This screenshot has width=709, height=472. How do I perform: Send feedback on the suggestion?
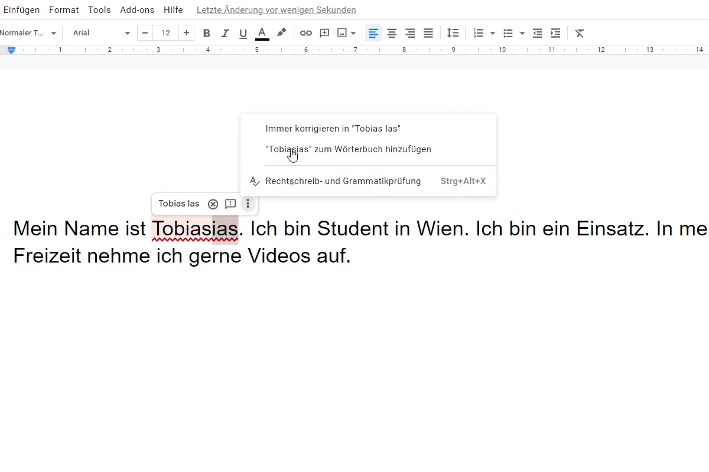[230, 204]
